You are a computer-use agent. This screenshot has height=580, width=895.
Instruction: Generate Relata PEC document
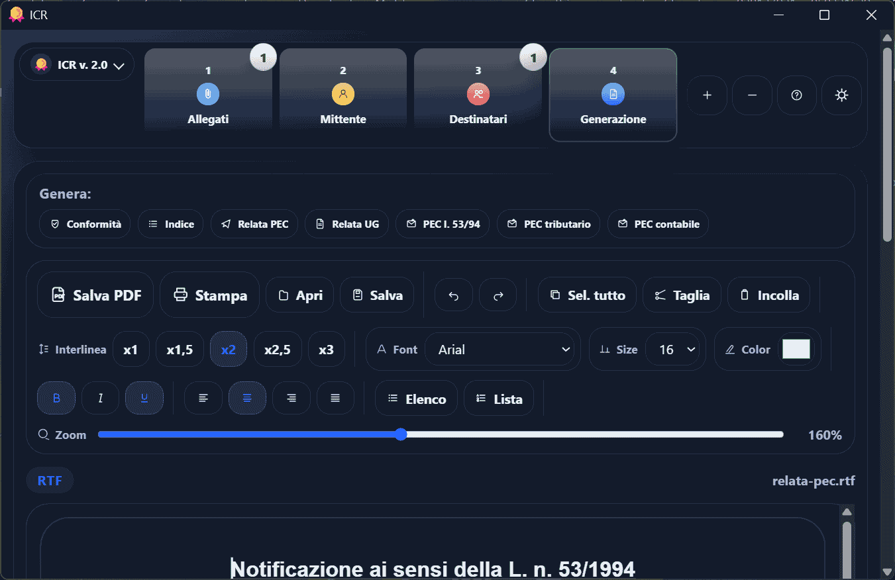pyautogui.click(x=254, y=224)
